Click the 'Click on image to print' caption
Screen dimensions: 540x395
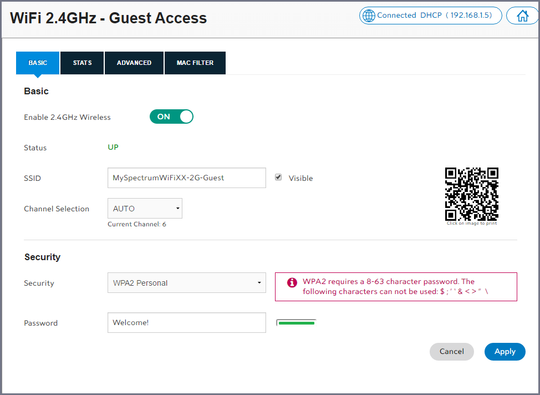click(x=471, y=224)
